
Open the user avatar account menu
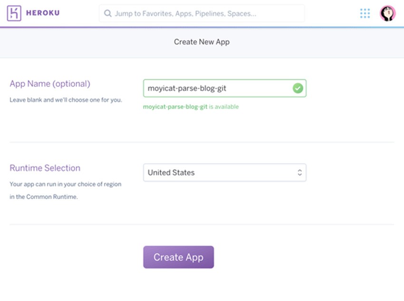pyautogui.click(x=387, y=13)
